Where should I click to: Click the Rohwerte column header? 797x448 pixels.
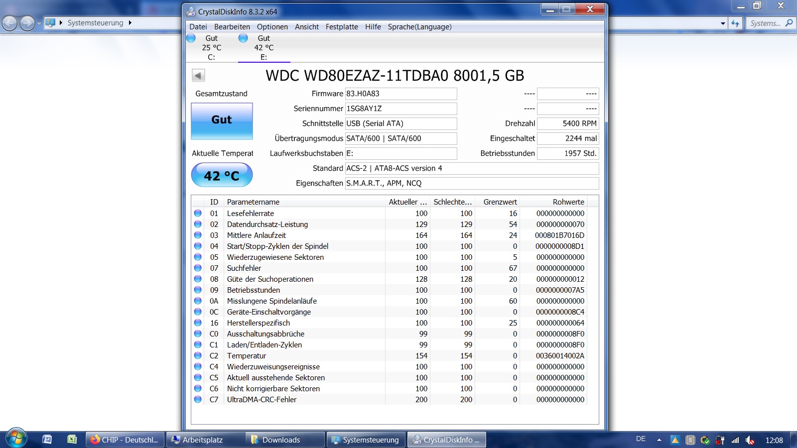(553, 202)
